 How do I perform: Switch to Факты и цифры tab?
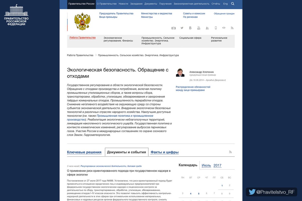click(165, 152)
